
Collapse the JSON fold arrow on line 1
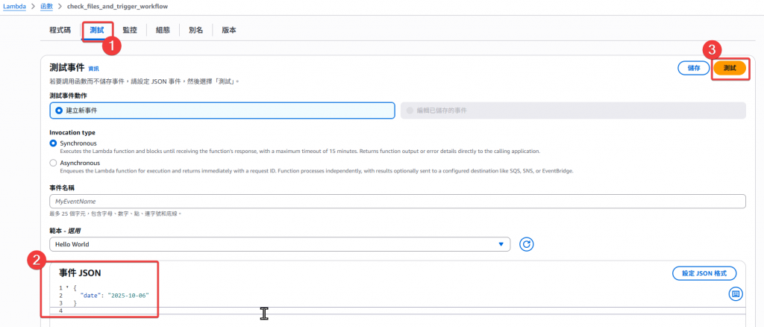[x=68, y=288]
